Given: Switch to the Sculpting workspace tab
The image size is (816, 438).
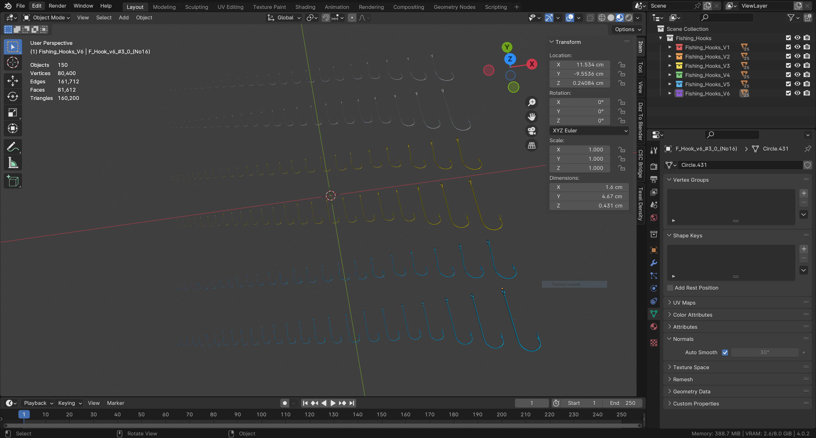Looking at the screenshot, I should (x=196, y=7).
